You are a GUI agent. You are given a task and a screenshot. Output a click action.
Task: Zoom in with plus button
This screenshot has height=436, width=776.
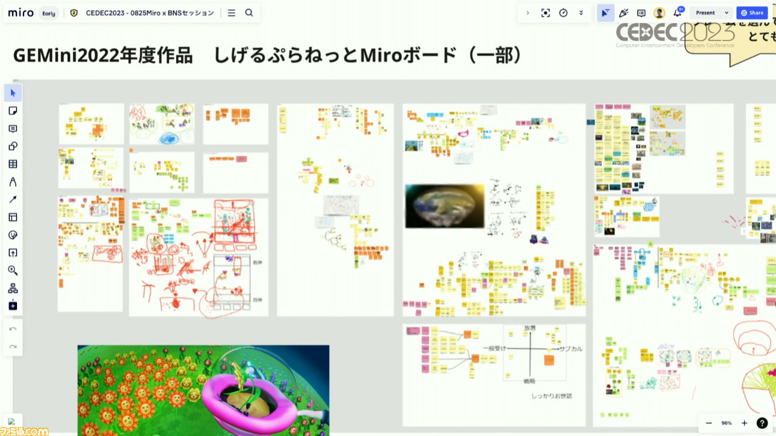click(x=744, y=423)
